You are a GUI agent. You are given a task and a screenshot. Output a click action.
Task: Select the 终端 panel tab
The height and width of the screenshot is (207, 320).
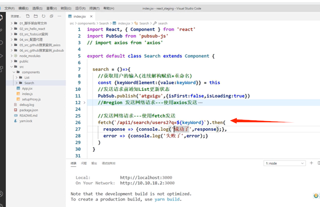point(73,163)
